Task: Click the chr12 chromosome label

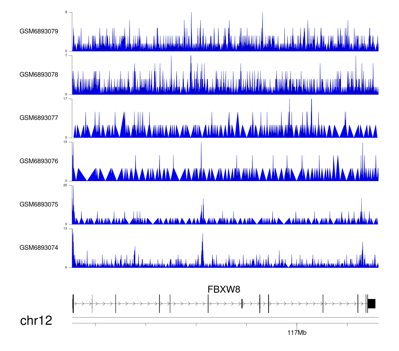Action: (36, 321)
